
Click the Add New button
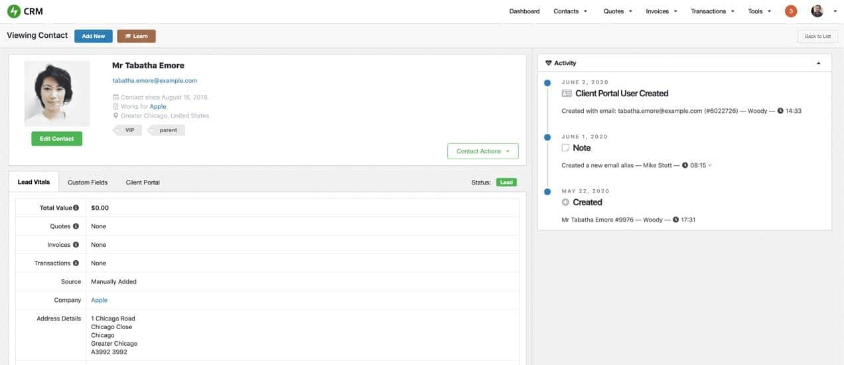tap(94, 36)
